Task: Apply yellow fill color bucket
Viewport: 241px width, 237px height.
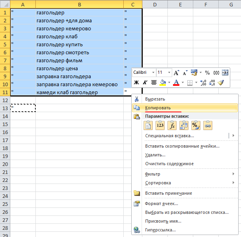Action: [x=163, y=83]
